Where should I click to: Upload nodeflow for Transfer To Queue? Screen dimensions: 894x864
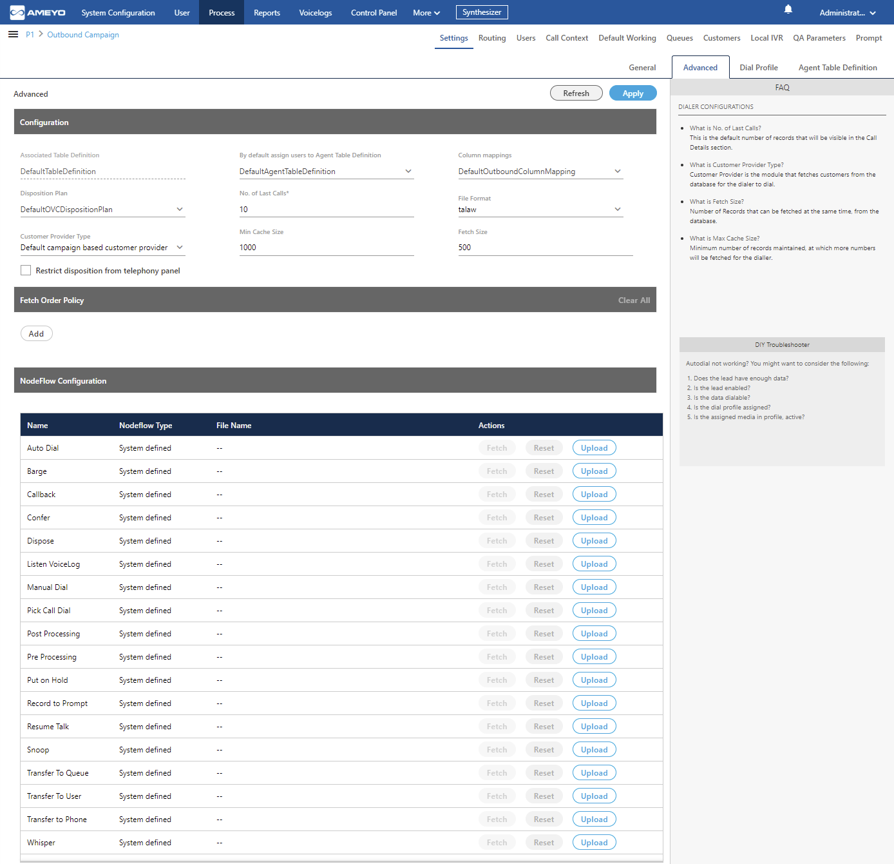[x=594, y=773]
